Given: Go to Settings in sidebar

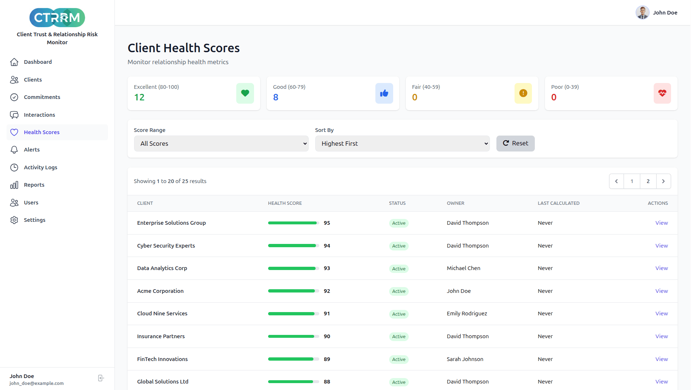Looking at the screenshot, I should click(x=34, y=220).
